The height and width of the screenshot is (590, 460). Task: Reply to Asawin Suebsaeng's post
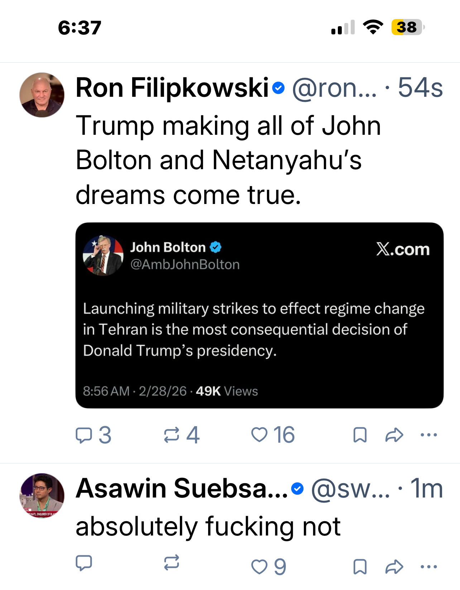pyautogui.click(x=85, y=563)
